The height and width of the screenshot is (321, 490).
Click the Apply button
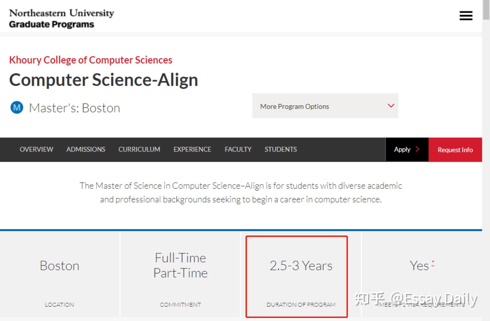click(402, 150)
